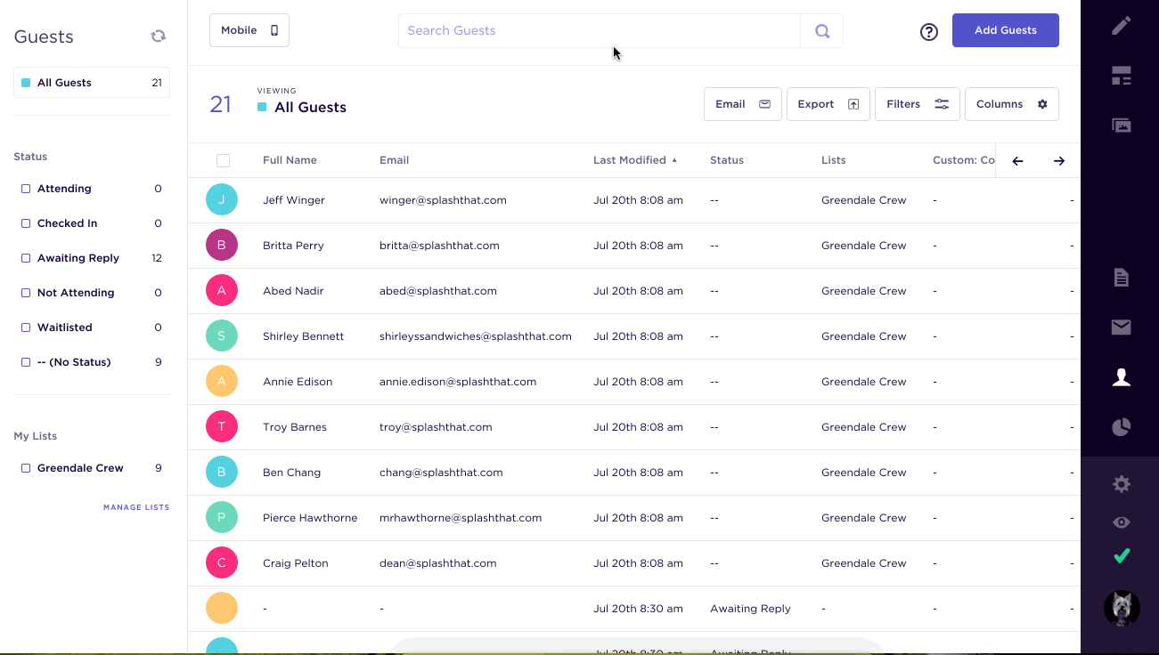Screen dimensions: 1159x655
Task: Click the Add Guests button
Action: click(x=1006, y=30)
